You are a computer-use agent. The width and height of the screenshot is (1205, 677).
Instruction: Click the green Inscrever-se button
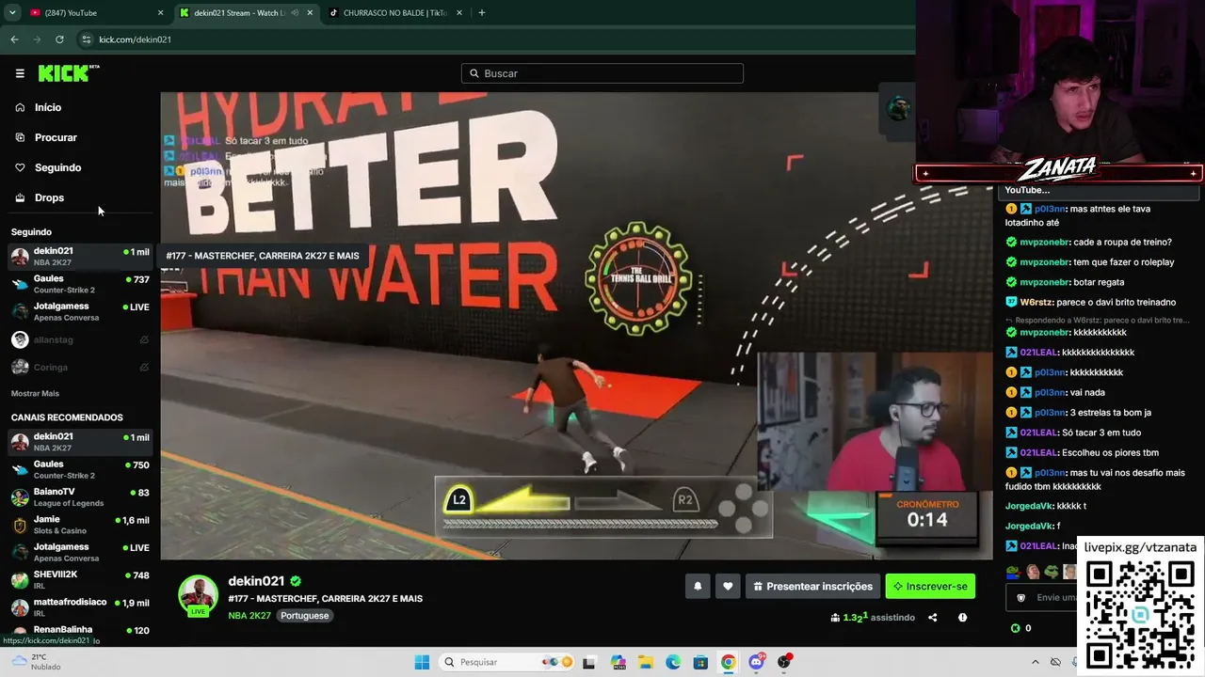pyautogui.click(x=930, y=587)
